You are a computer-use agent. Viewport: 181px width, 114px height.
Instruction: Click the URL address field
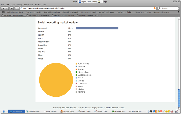(88, 8)
